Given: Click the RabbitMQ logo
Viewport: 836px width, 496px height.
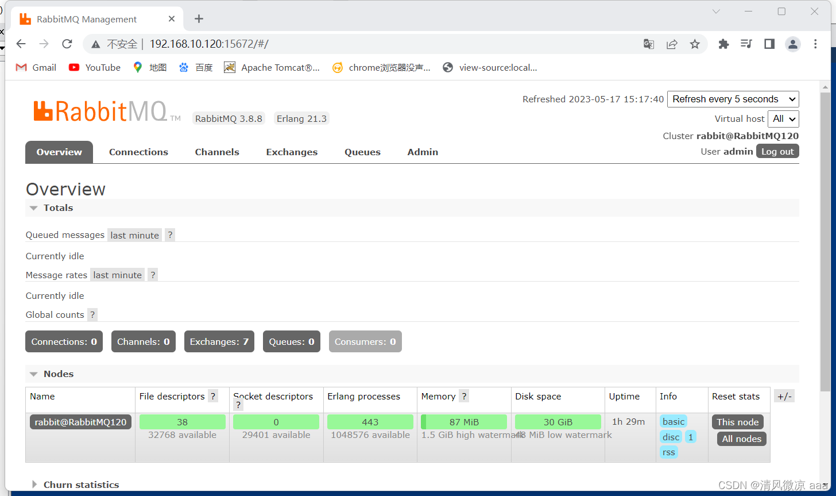Looking at the screenshot, I should [x=107, y=111].
